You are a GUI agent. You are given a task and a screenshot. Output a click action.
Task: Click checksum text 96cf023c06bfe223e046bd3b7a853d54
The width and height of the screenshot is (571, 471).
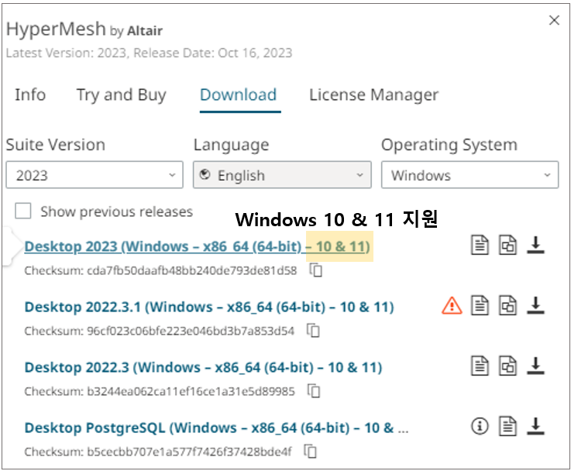coord(190,331)
